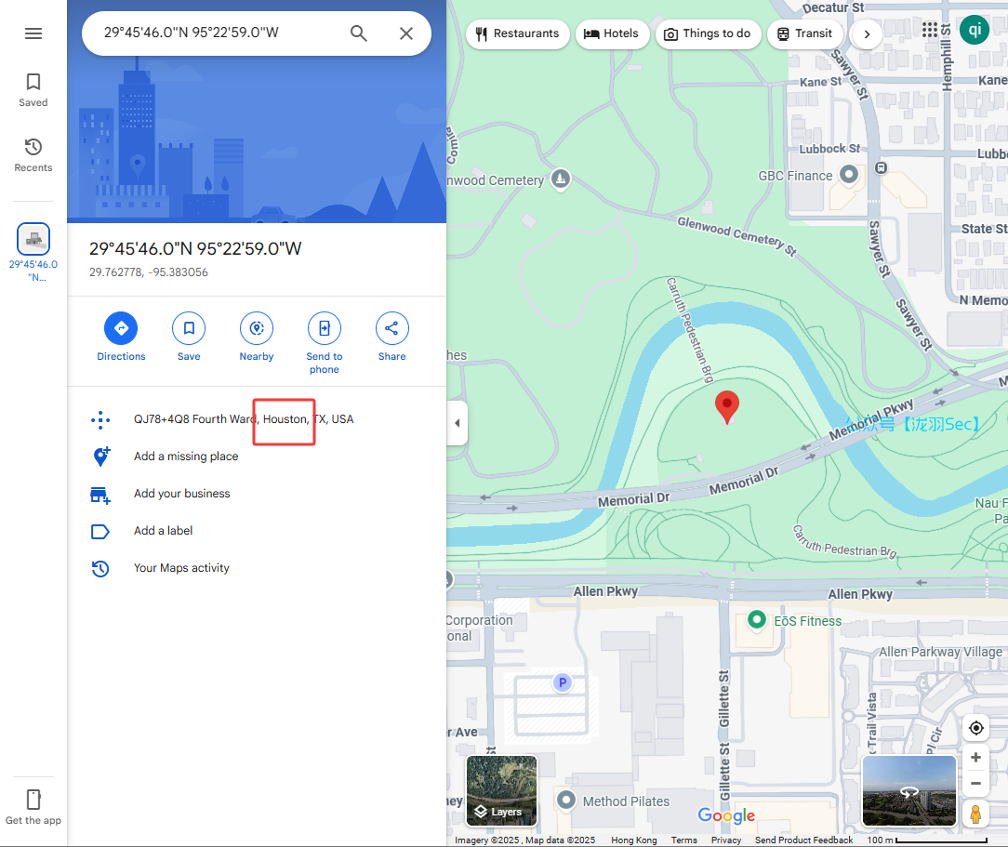Click Add a missing place
The height and width of the screenshot is (847, 1008).
coord(186,457)
